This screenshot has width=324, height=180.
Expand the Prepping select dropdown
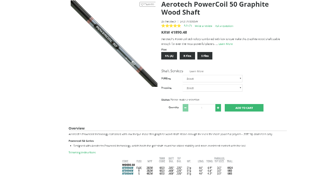(212, 88)
